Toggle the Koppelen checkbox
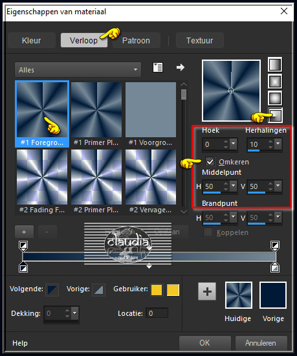Viewport: 297px width, 356px height. pyautogui.click(x=208, y=232)
